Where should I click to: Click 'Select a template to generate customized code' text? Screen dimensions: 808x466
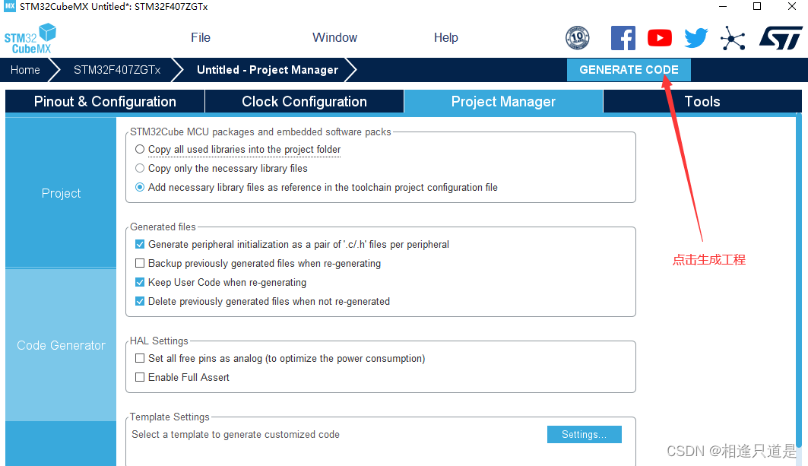tap(236, 435)
